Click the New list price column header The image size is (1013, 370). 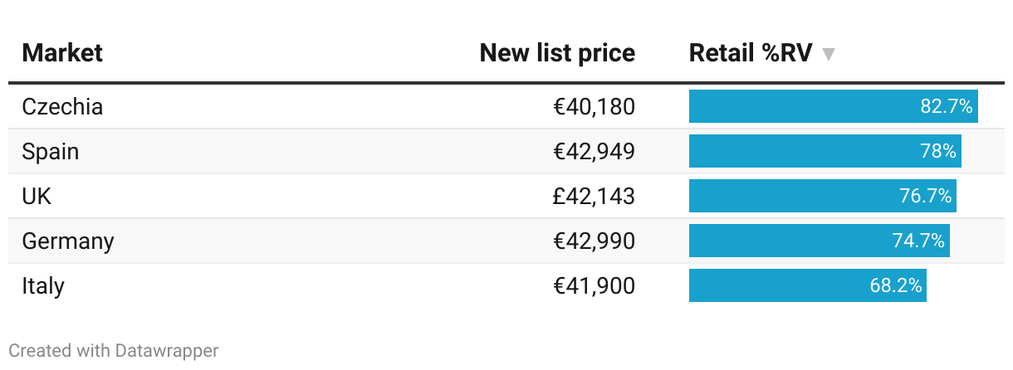557,54
